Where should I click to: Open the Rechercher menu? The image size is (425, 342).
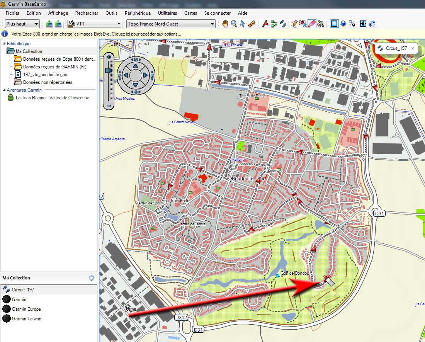(x=87, y=13)
